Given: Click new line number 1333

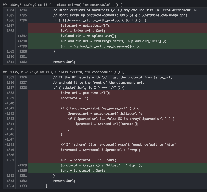Looking at the screenshot, I should point(23,186).
